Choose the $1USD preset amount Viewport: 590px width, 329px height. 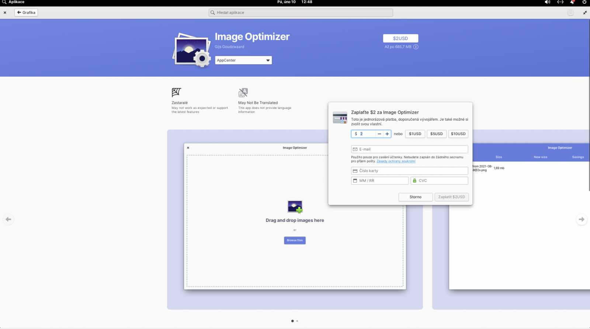click(x=415, y=134)
